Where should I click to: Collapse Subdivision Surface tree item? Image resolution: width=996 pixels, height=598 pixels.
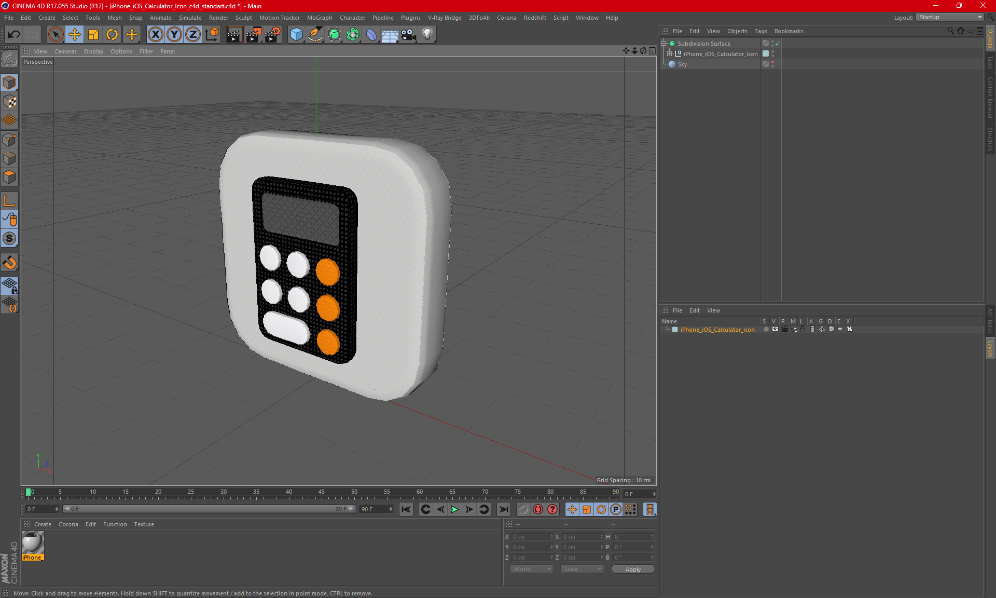click(664, 44)
